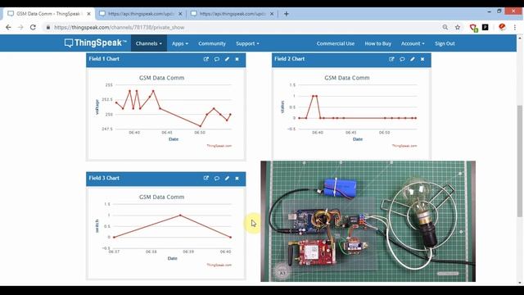Open Field 3 Chart in new window icon
The height and width of the screenshot is (295, 524).
tap(206, 178)
